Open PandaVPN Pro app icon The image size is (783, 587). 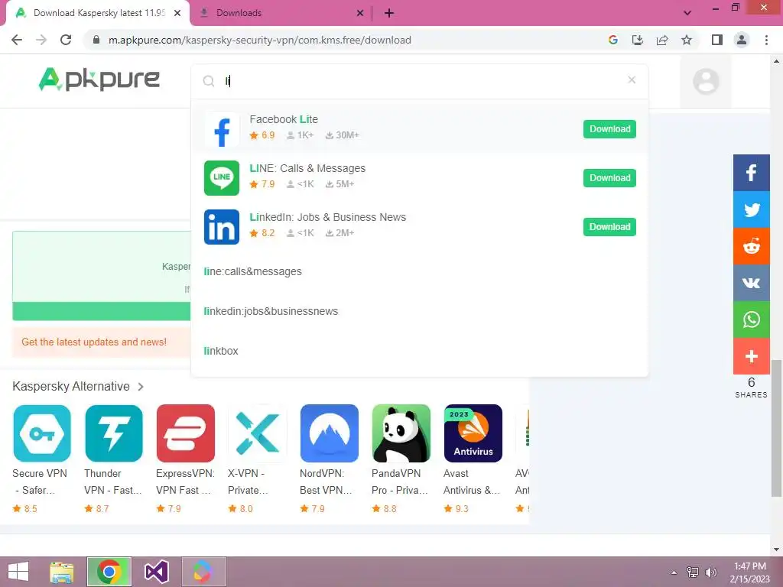coord(401,433)
